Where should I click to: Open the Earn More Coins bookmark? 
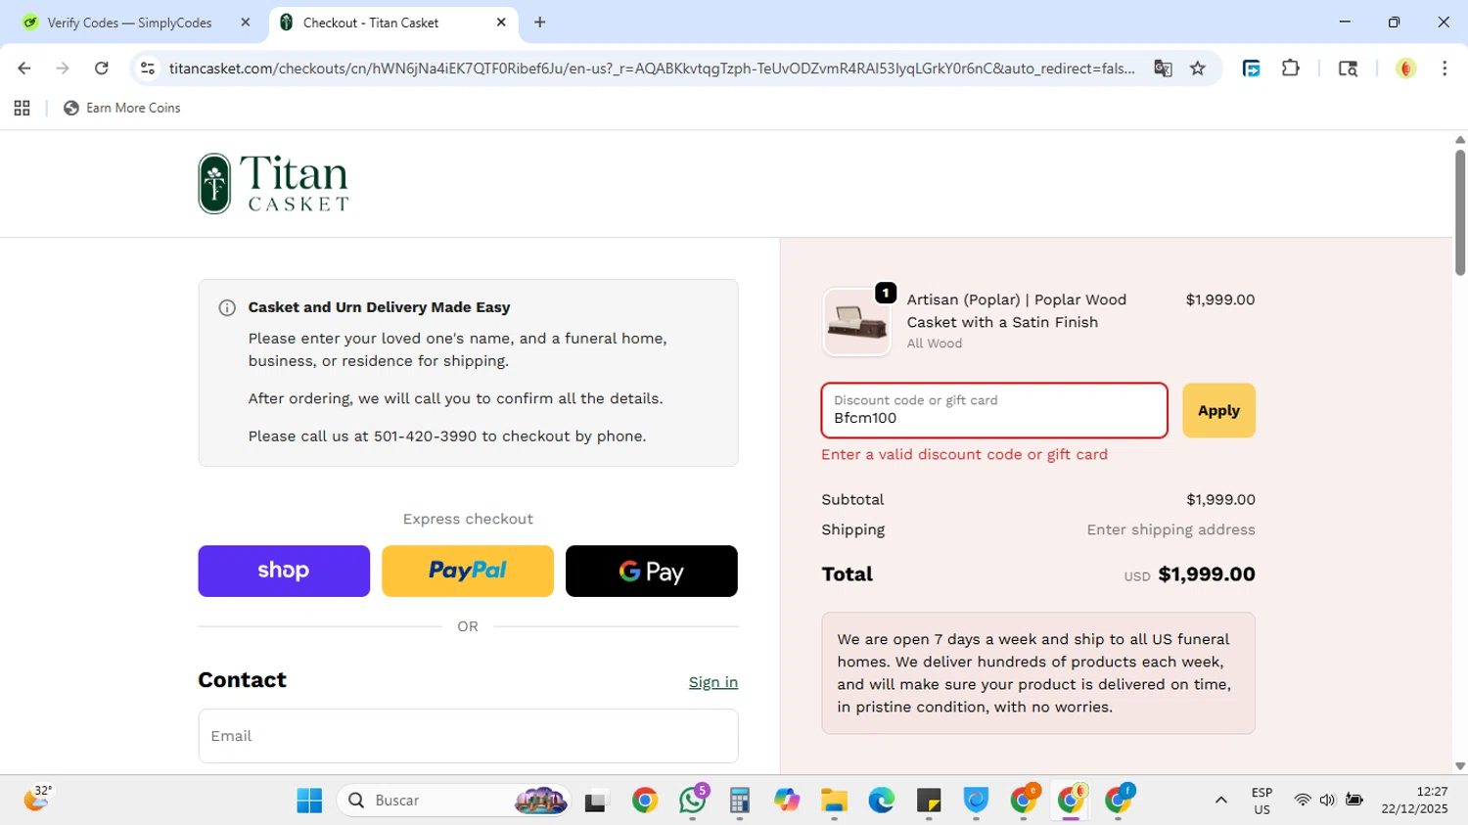tap(122, 108)
